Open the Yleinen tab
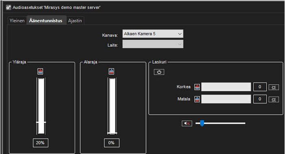The height and width of the screenshot is (154, 285). 17,21
